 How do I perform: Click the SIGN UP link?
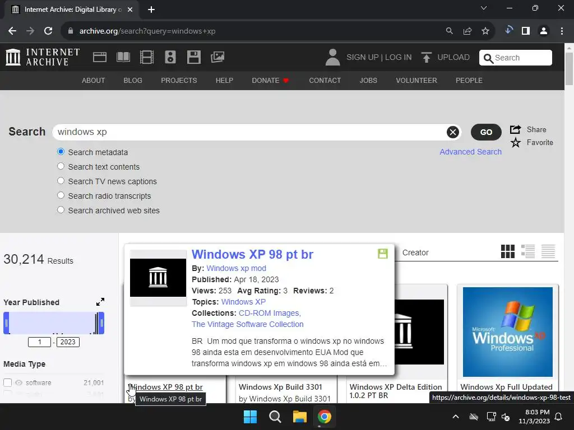[x=363, y=58]
